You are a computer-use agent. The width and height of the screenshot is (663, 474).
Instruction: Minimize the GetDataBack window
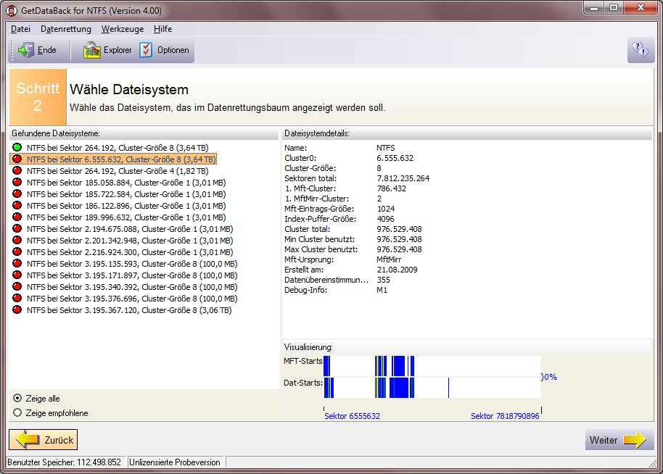tap(594, 7)
